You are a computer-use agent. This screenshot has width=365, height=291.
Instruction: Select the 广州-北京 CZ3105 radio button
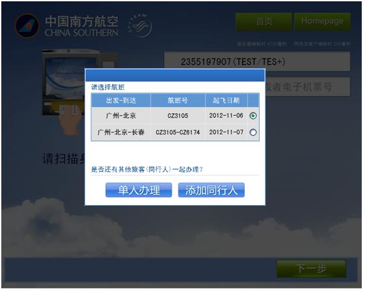(253, 116)
